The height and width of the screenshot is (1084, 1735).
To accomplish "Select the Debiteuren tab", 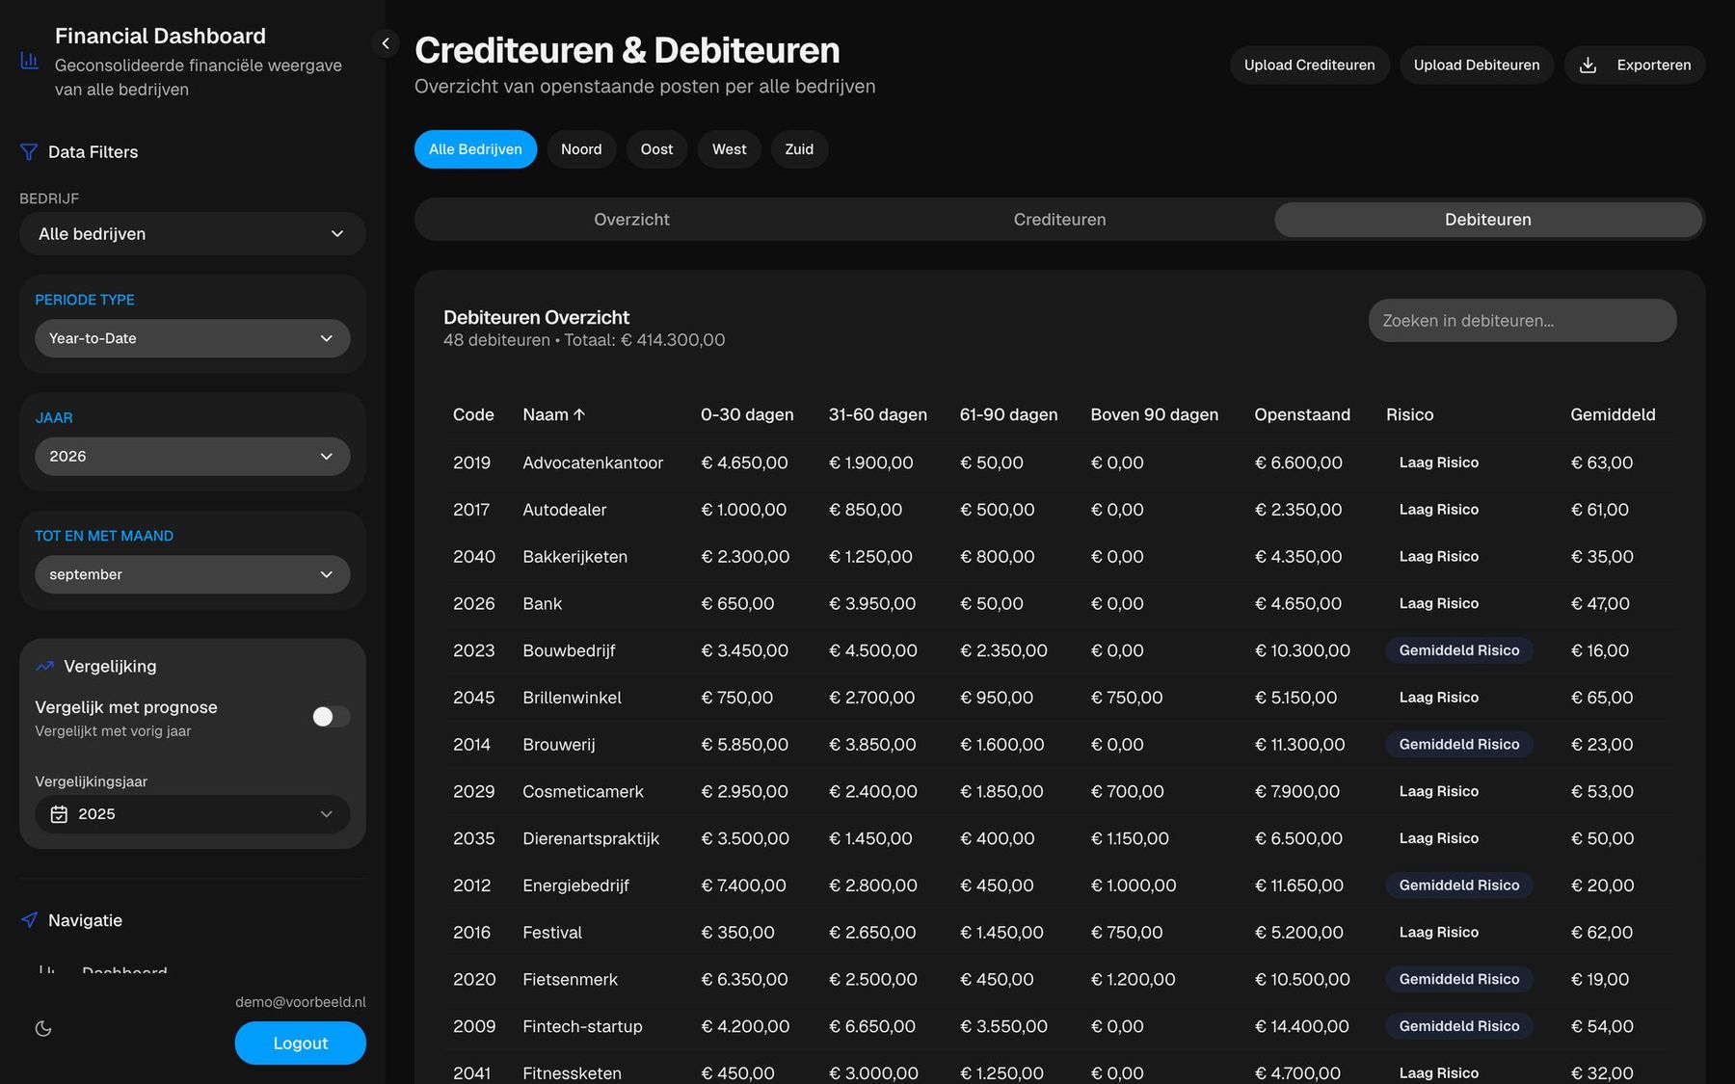I will [x=1488, y=220].
